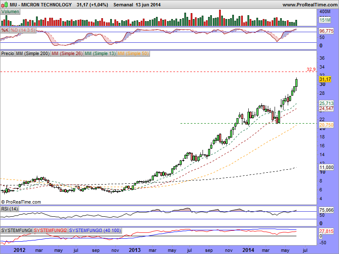
Task: Click the latest tall green weekly candle
Action: pos(296,83)
